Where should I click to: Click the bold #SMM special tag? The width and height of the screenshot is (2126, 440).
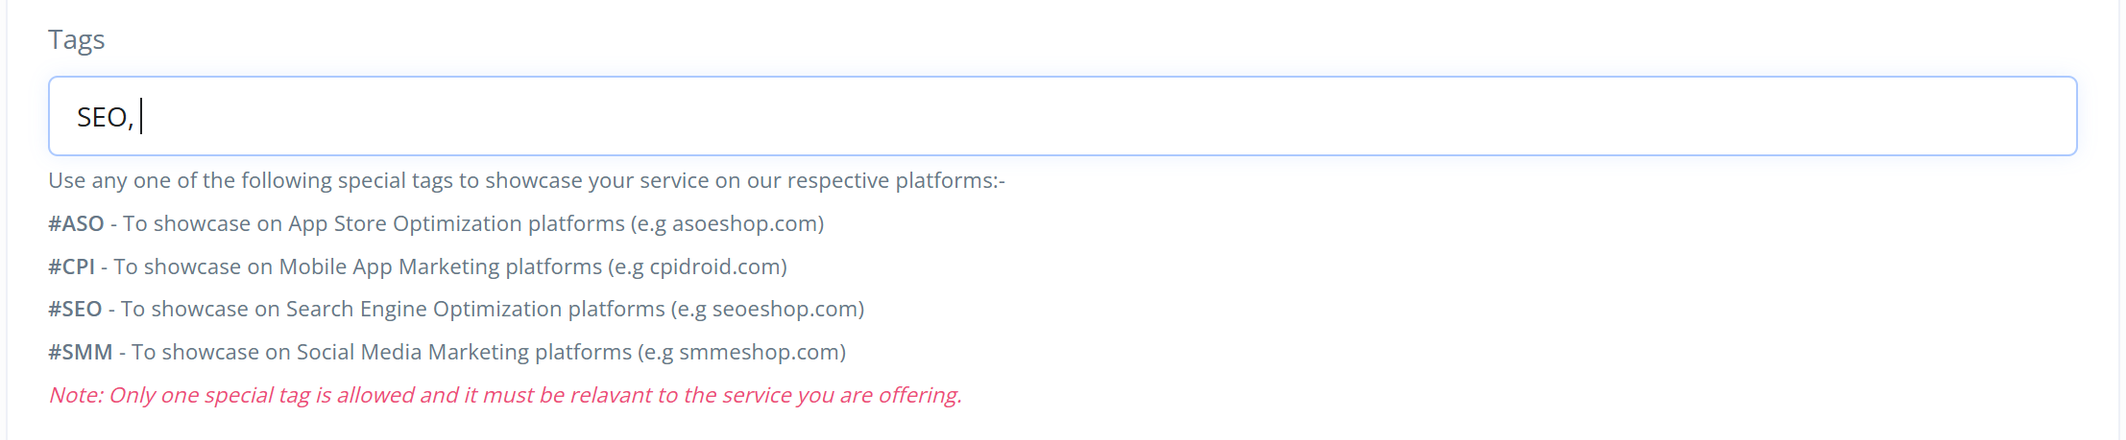[x=81, y=352]
